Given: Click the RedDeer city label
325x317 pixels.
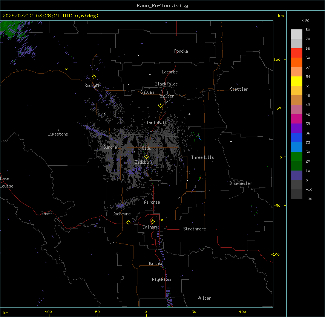Looking at the screenshot, I should tap(166, 96).
